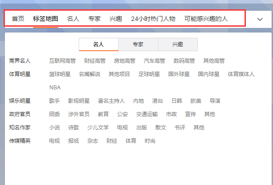Open 电视 tag in 知名作家 row
Viewport: 273px width, 185px height.
pos(122,128)
